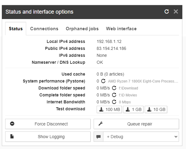Viewport: 186px width, 149px height.
Task: Open the Orphaned jobs tab
Action: [82, 29]
